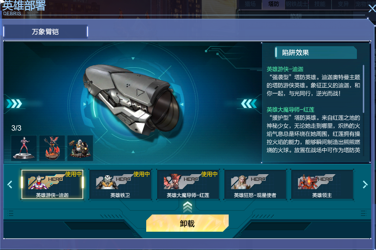Click the triple left chevron arrows
This screenshot has width=376, height=250.
[249, 104]
